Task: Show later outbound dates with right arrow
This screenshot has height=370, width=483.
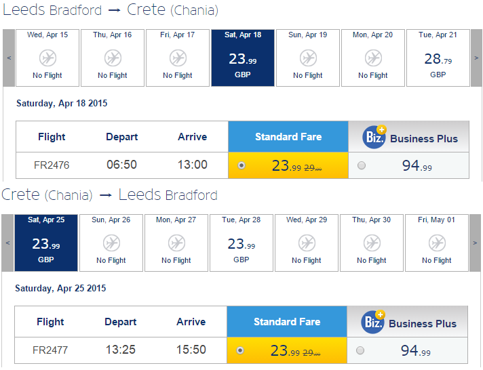Action: click(476, 58)
